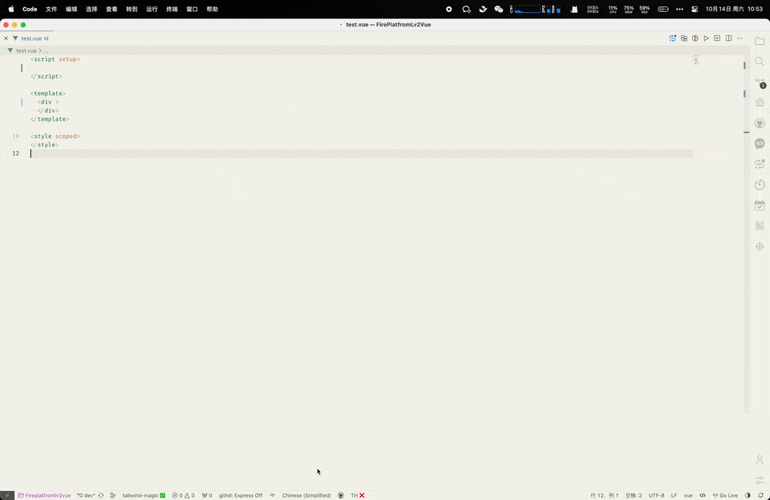Open the 文件 menu
The height and width of the screenshot is (500, 770).
coord(51,9)
